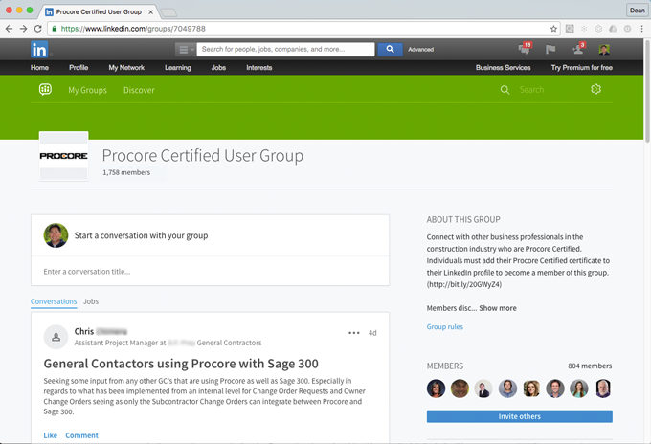Viewport: 651px width, 444px height.
Task: Open the Discover groups link
Action: [x=139, y=90]
